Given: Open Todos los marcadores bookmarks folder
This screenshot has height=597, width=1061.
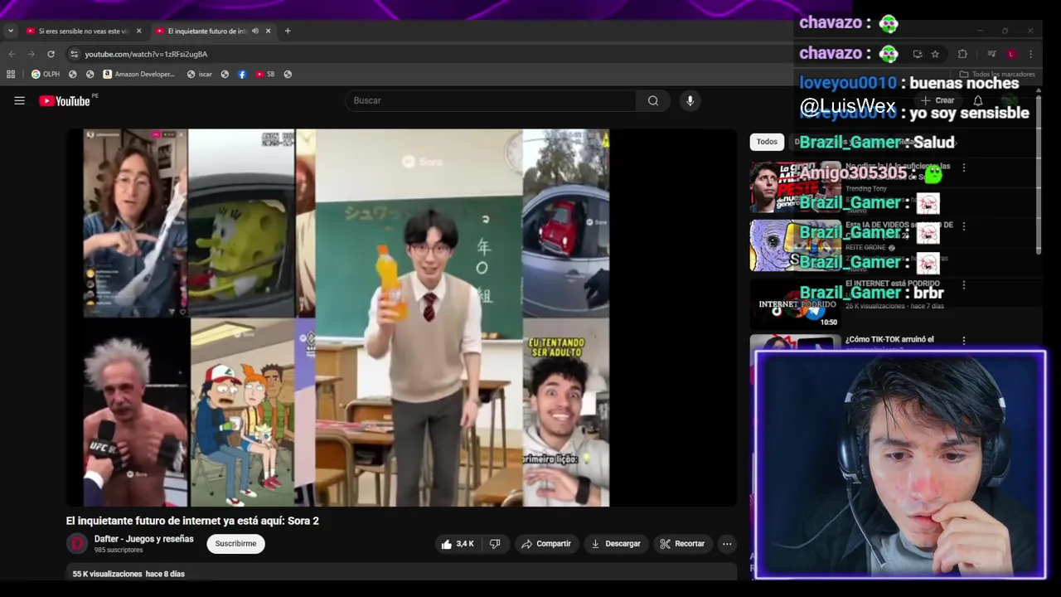Looking at the screenshot, I should click(x=997, y=74).
